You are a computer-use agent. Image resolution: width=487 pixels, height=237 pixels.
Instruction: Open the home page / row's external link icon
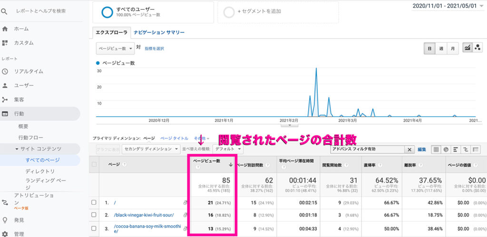(x=185, y=203)
